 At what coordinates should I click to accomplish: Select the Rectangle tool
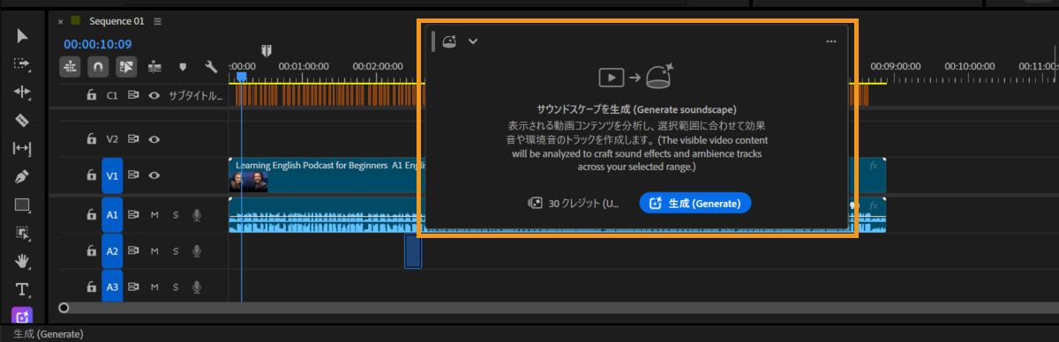(x=22, y=205)
